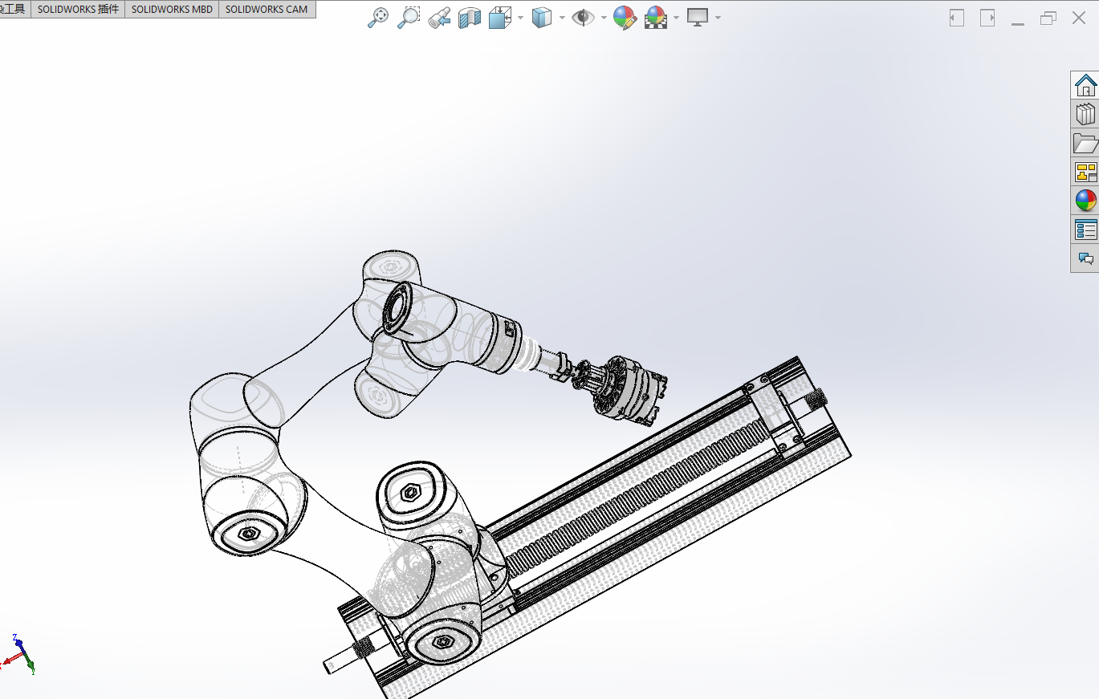Restore down the document window
The image size is (1099, 699).
pyautogui.click(x=1048, y=18)
